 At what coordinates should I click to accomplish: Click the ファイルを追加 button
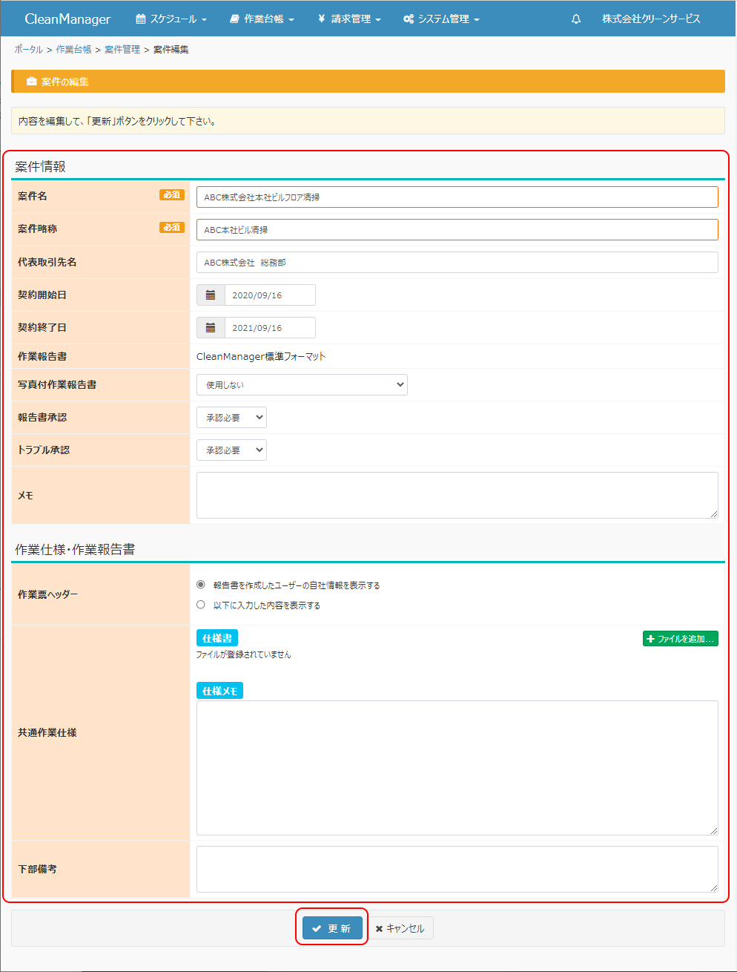[680, 639]
